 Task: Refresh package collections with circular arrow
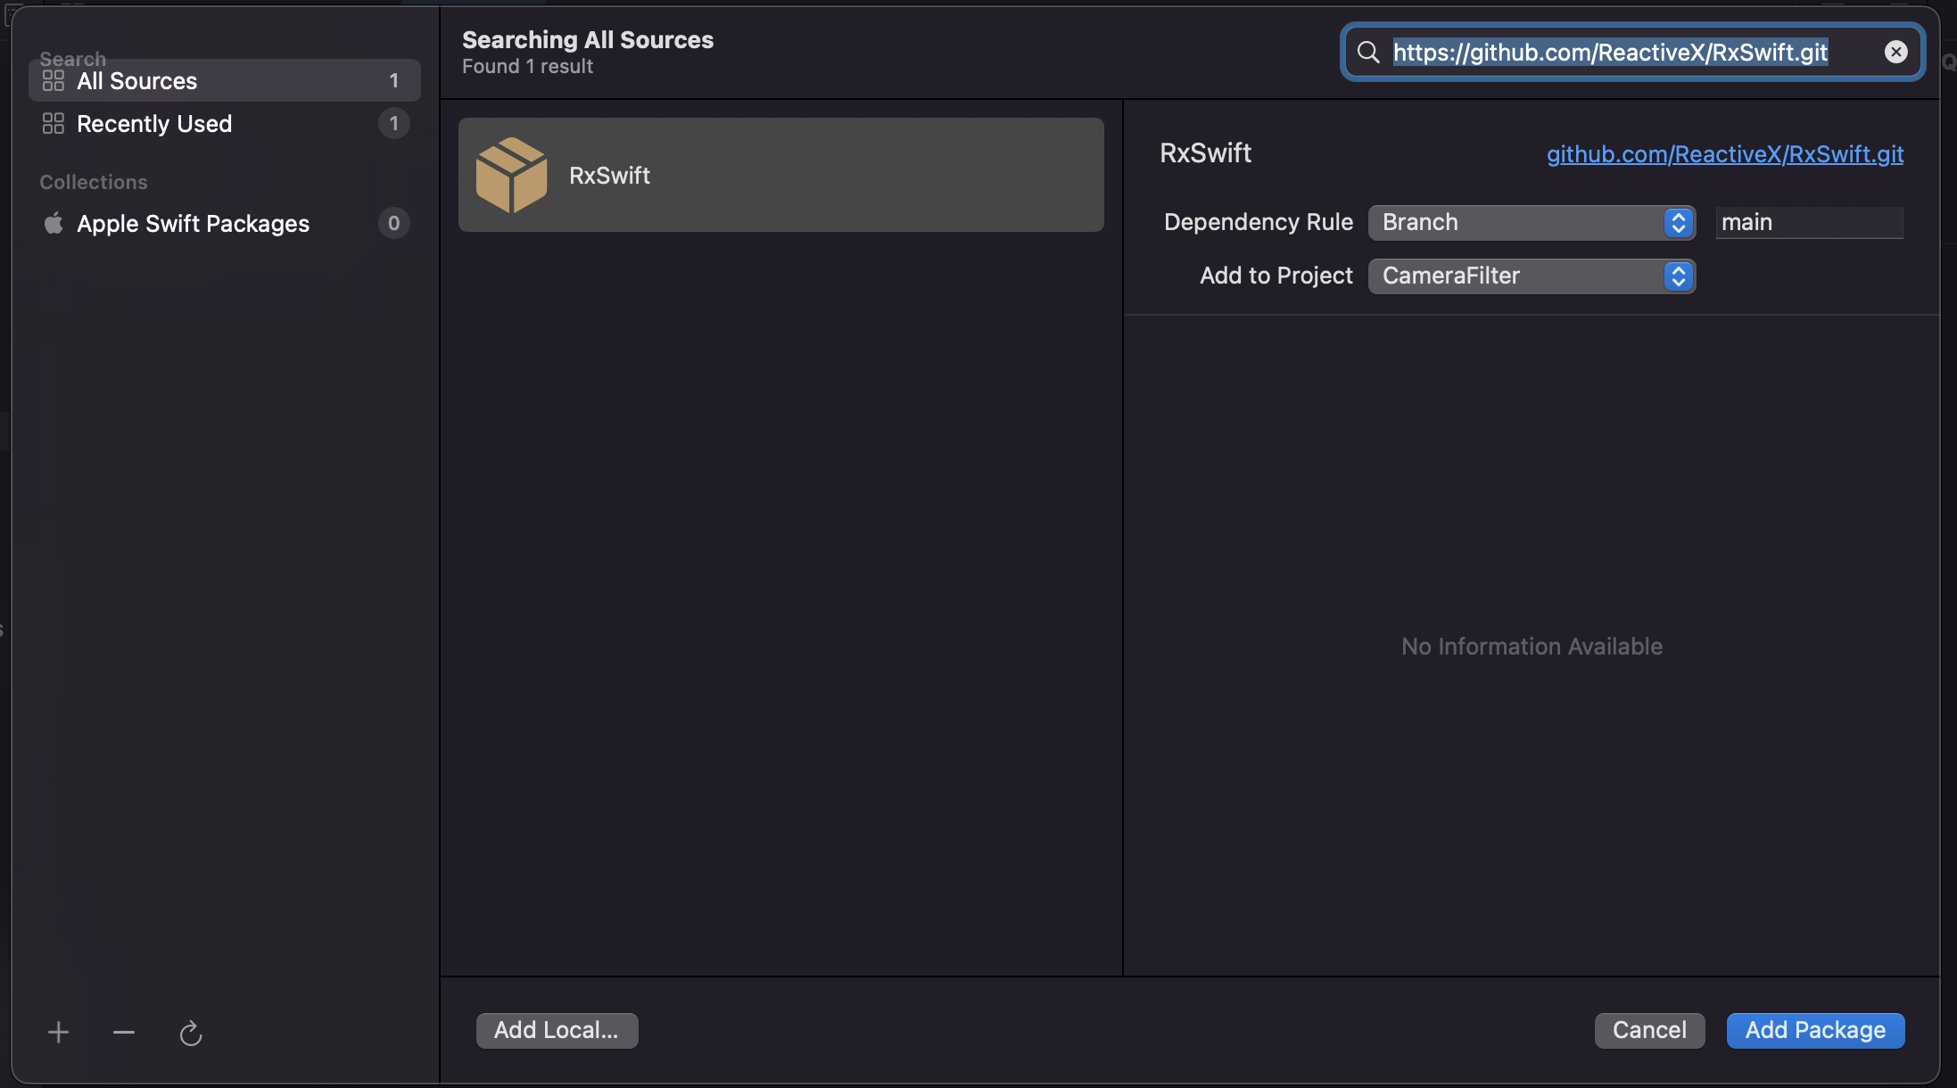190,1034
